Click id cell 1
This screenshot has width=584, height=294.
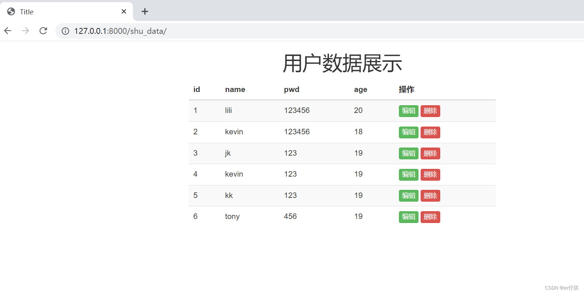pos(195,110)
